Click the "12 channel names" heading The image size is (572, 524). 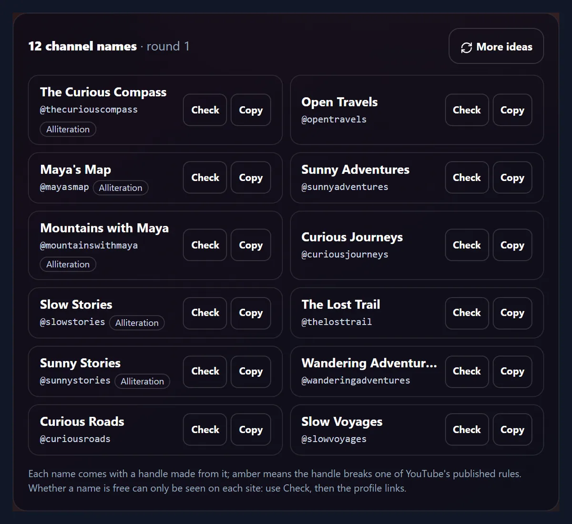point(82,46)
